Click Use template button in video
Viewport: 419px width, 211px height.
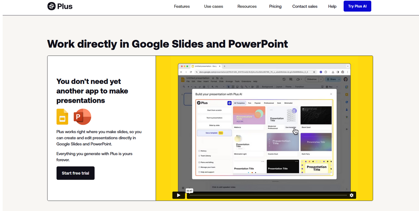pos(291,127)
